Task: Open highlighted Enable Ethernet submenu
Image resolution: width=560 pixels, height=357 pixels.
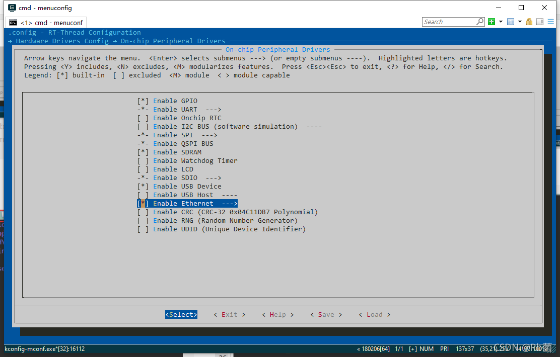Action: (x=187, y=204)
